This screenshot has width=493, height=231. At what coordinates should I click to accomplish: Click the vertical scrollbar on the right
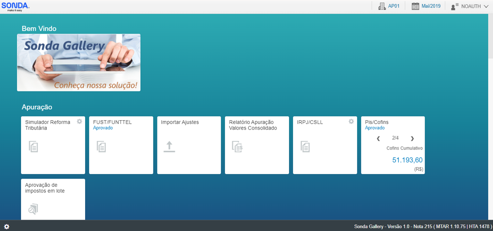click(x=490, y=36)
